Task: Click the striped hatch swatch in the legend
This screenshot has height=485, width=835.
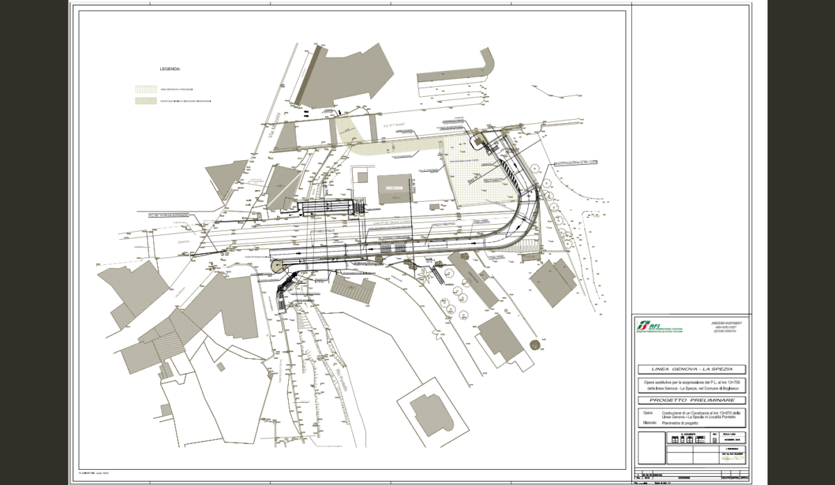Action: (x=146, y=101)
